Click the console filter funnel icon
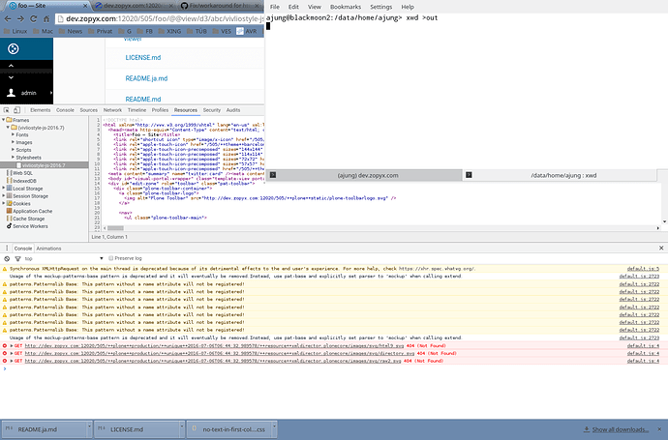Image resolution: width=668 pixels, height=440 pixels. [17, 259]
